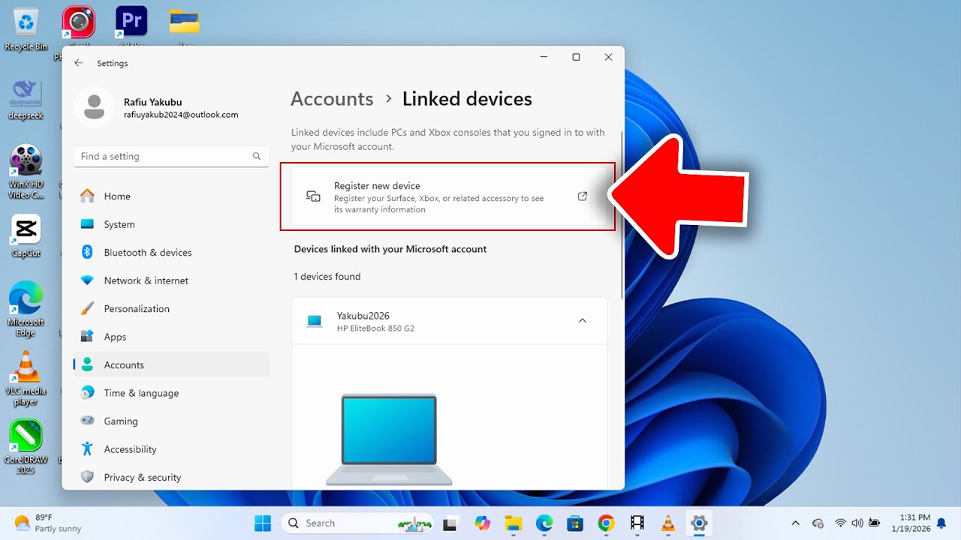Open WinX HD Video Converter shortcut
The height and width of the screenshot is (540, 961).
click(26, 171)
